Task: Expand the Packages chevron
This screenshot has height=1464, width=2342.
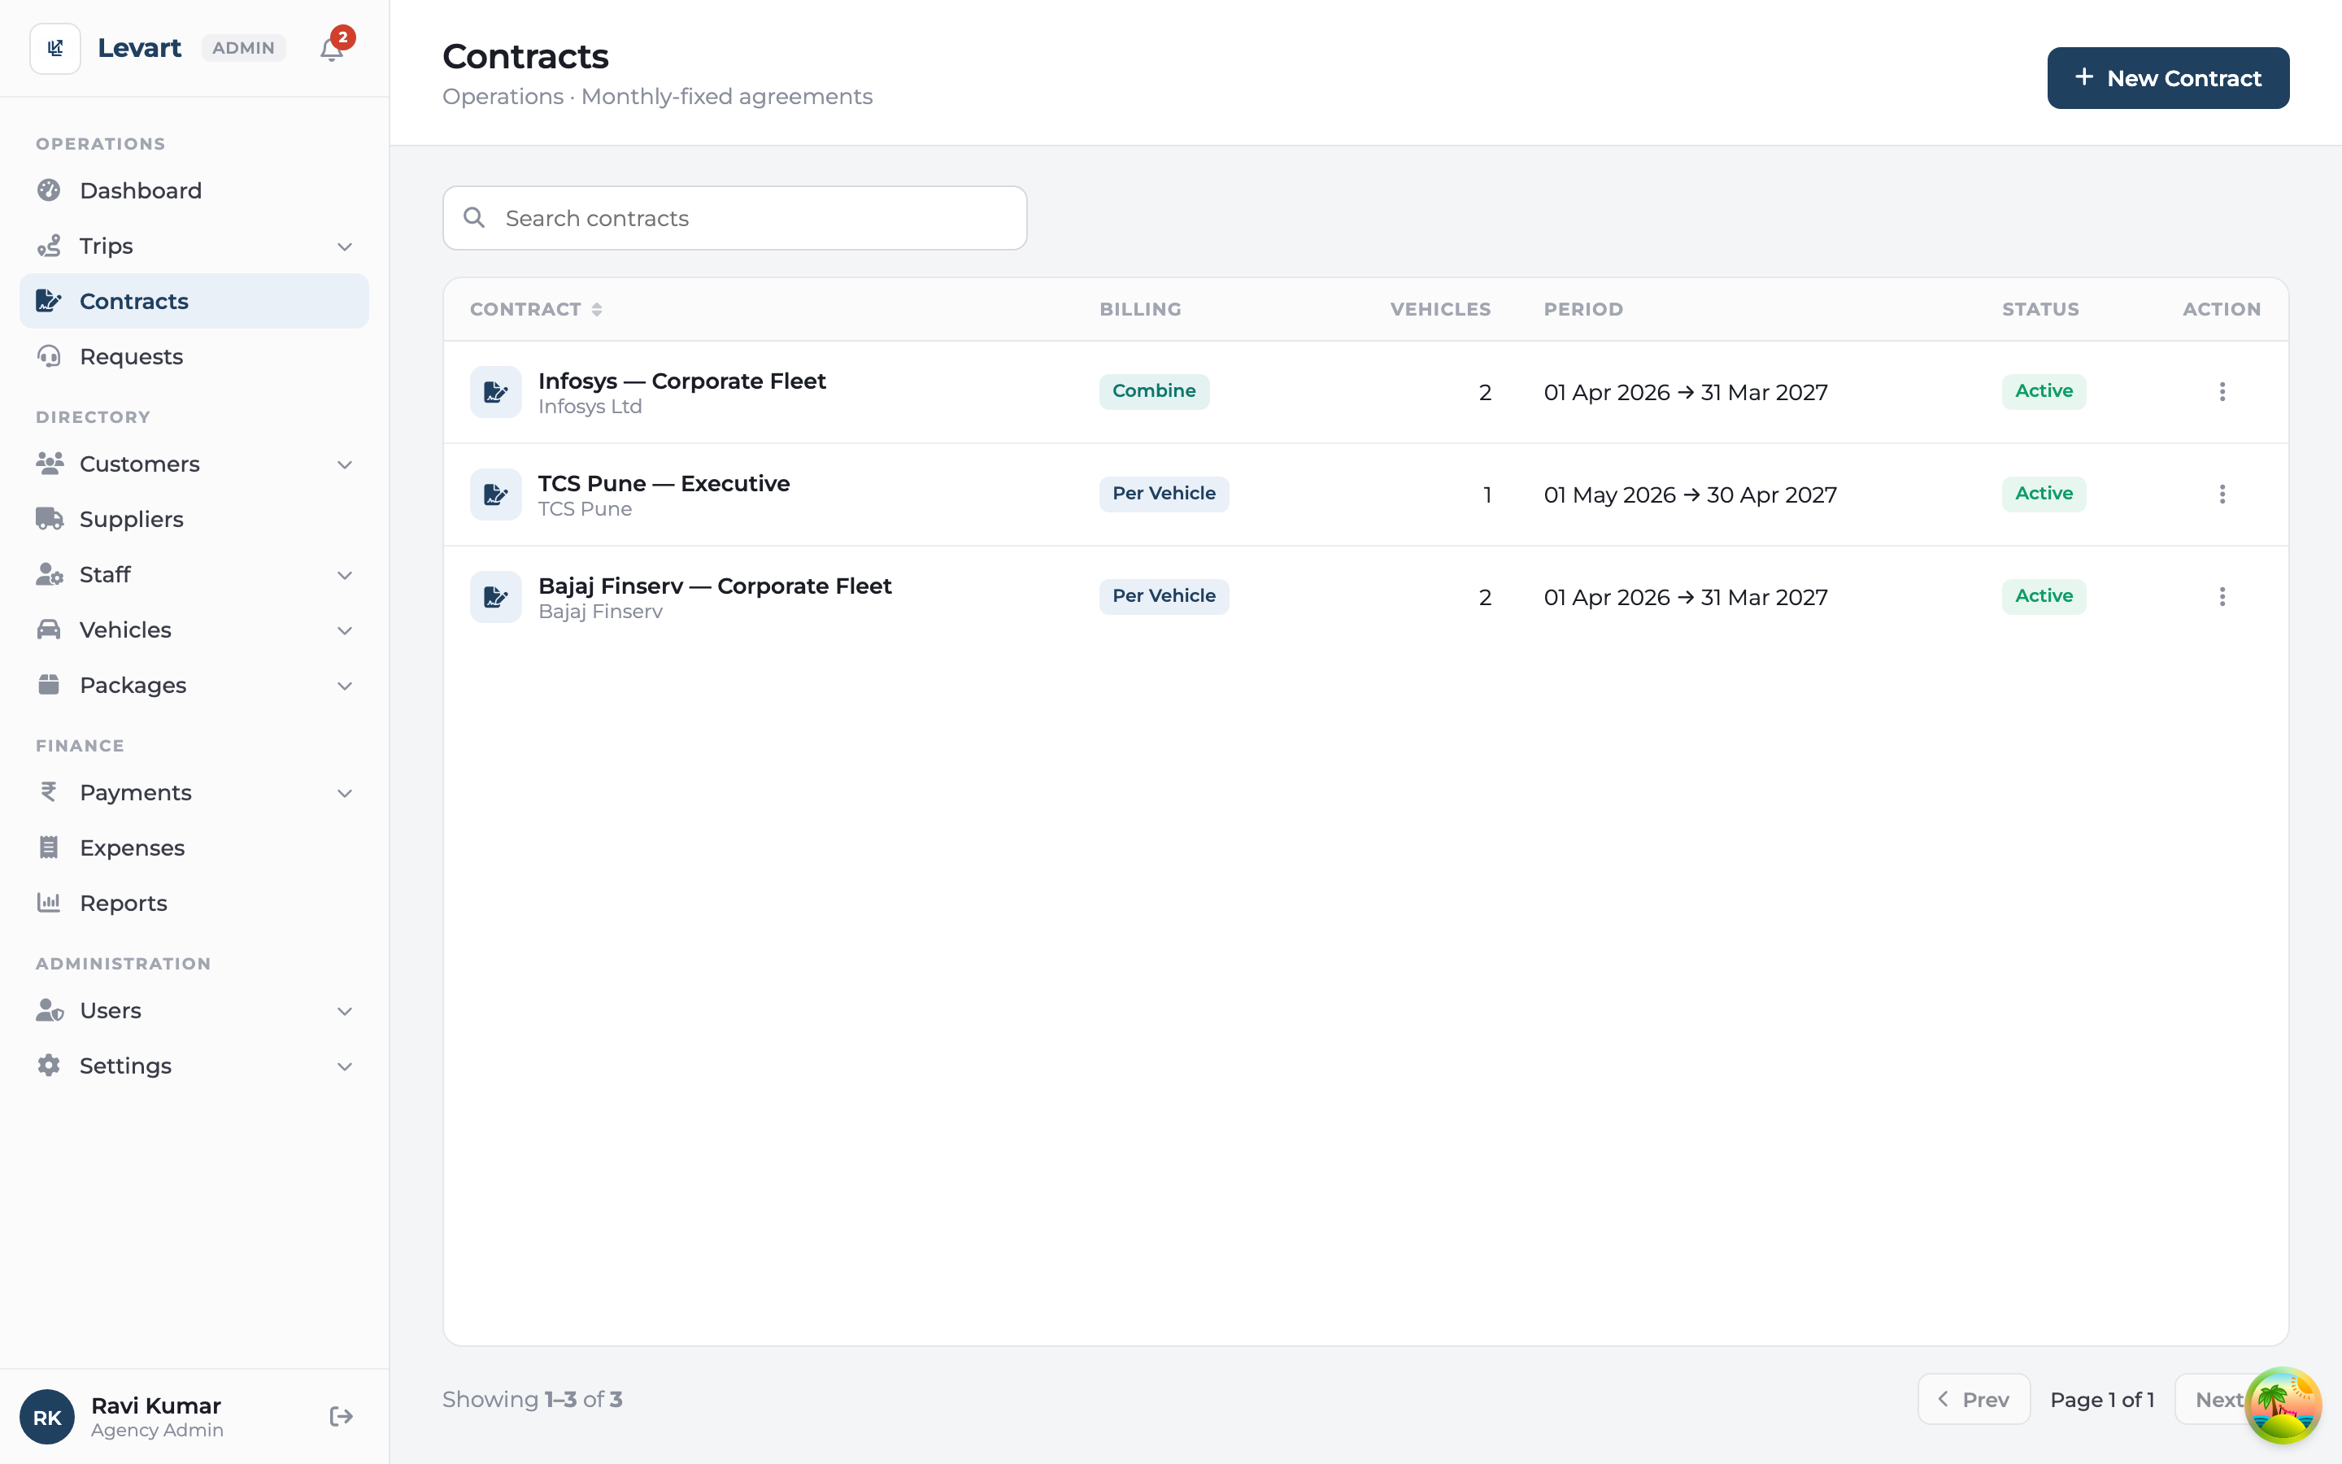Action: click(x=345, y=685)
